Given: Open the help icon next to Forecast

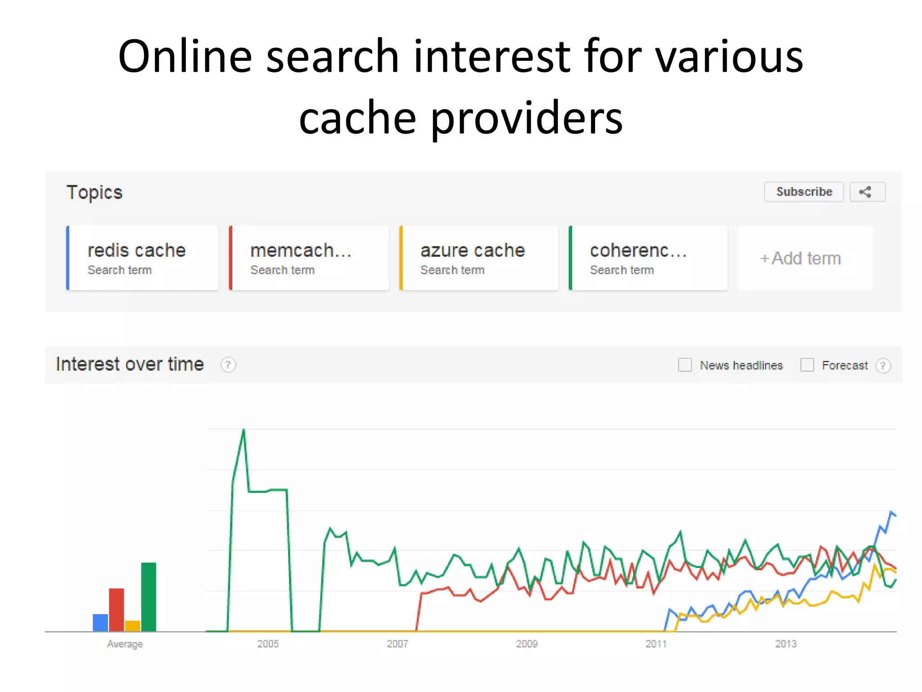Looking at the screenshot, I should [x=883, y=365].
